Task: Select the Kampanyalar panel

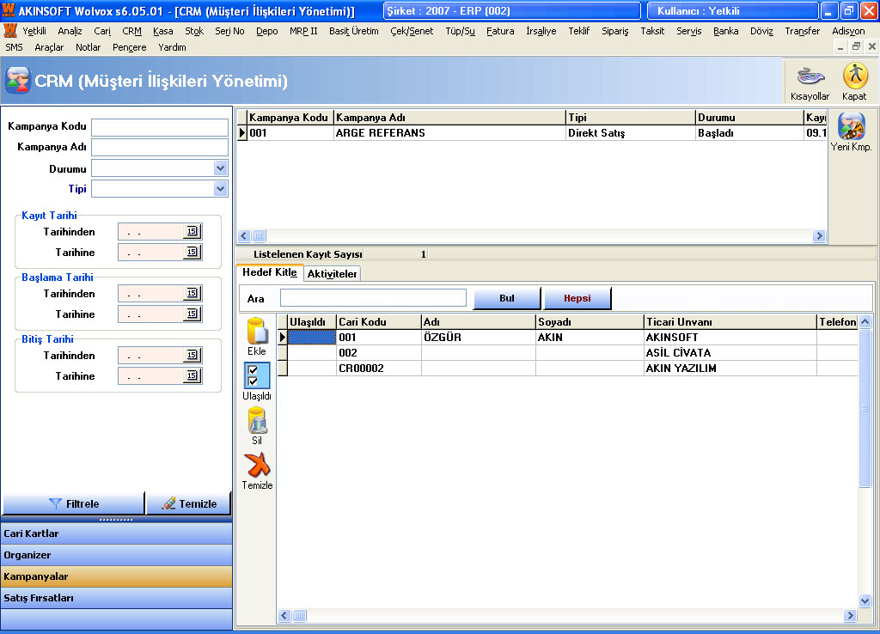Action: (117, 576)
